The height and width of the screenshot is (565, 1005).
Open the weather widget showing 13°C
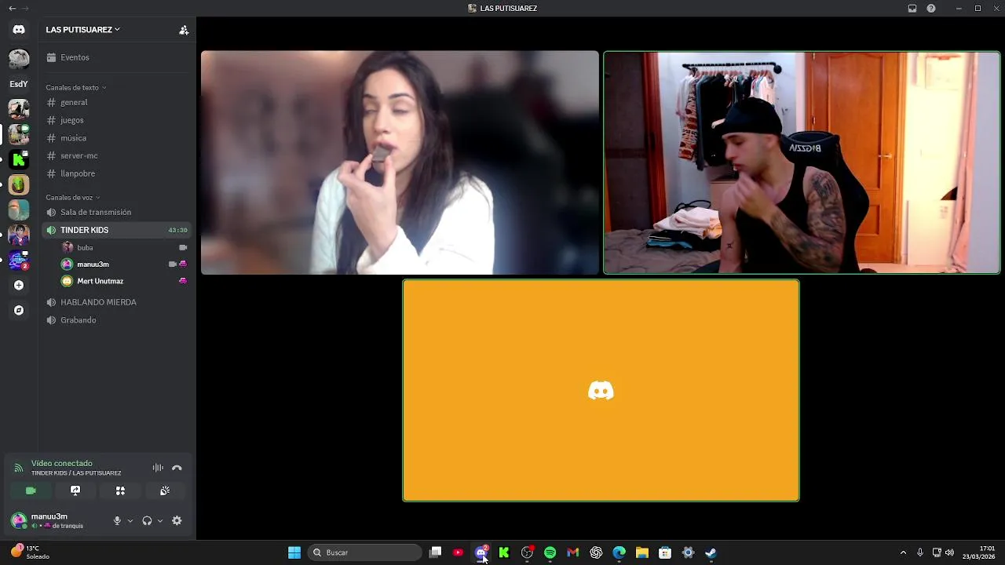tap(31, 552)
